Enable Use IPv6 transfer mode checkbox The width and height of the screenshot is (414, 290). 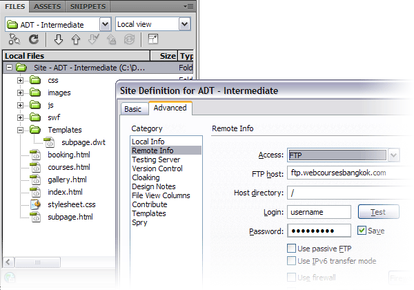pos(291,261)
